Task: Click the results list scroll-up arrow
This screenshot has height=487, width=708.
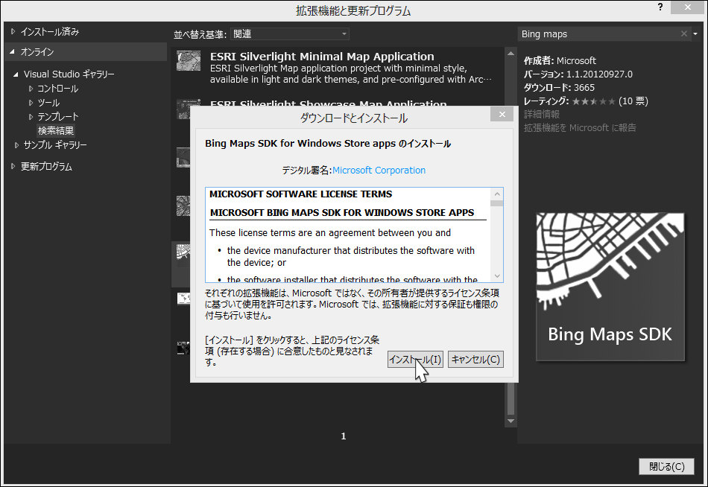Action: pyautogui.click(x=511, y=54)
